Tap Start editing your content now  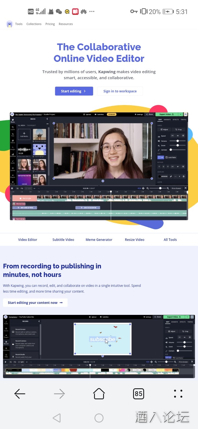[35, 303]
